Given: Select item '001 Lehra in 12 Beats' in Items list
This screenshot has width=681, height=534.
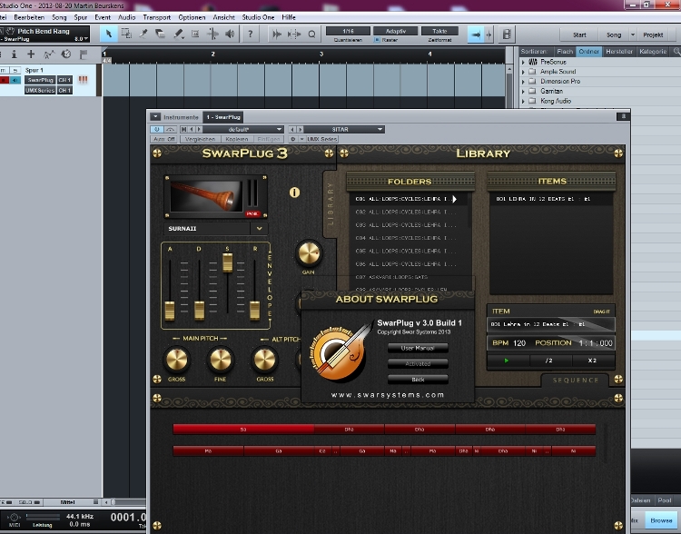Looking at the screenshot, I should tap(551, 199).
